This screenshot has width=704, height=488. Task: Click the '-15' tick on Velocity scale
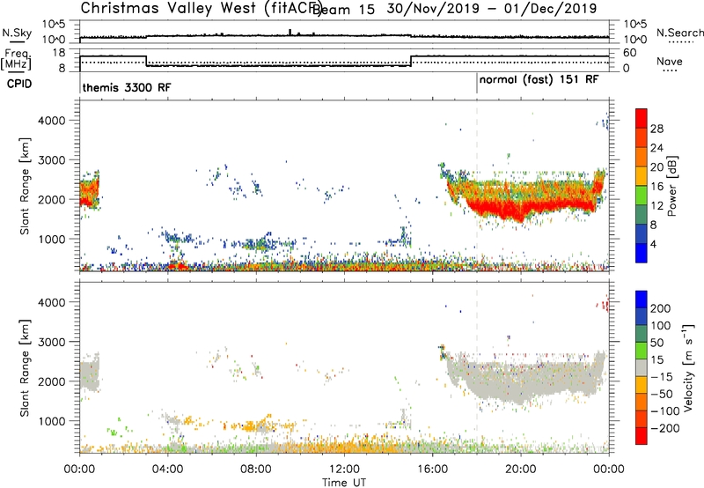pos(662,377)
